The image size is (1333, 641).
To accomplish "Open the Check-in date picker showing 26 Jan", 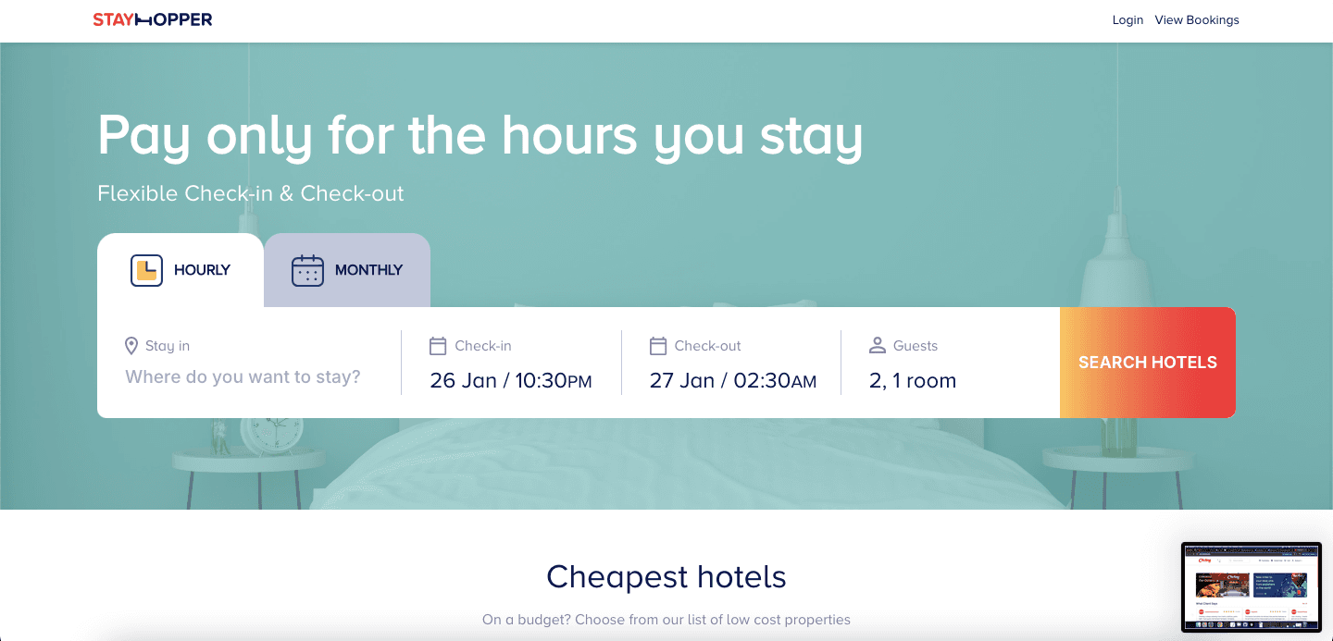I will point(511,380).
